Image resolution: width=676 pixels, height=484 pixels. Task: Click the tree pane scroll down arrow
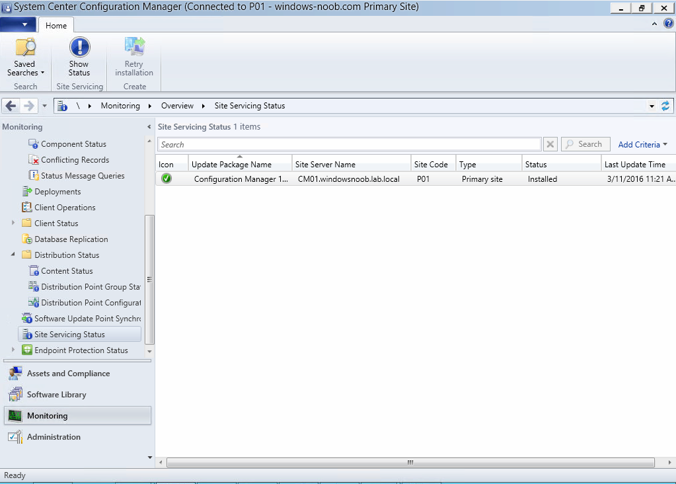(x=149, y=352)
